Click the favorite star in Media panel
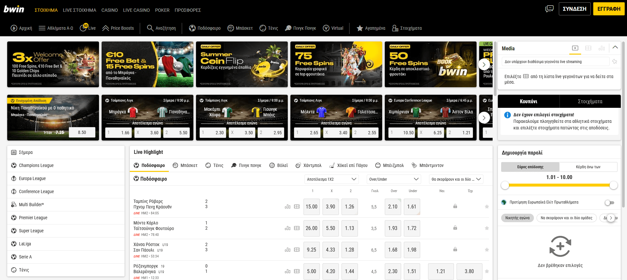Image resolution: width=627 pixels, height=280 pixels. click(x=615, y=61)
